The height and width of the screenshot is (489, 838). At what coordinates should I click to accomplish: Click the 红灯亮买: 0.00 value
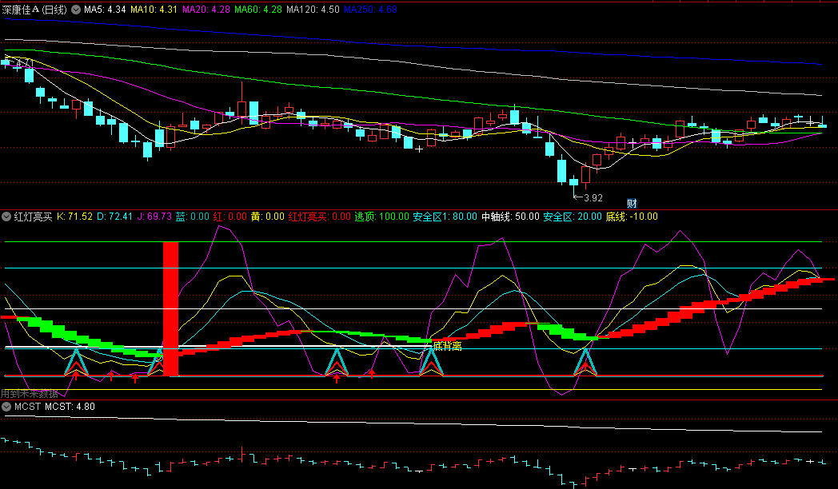coord(320,217)
